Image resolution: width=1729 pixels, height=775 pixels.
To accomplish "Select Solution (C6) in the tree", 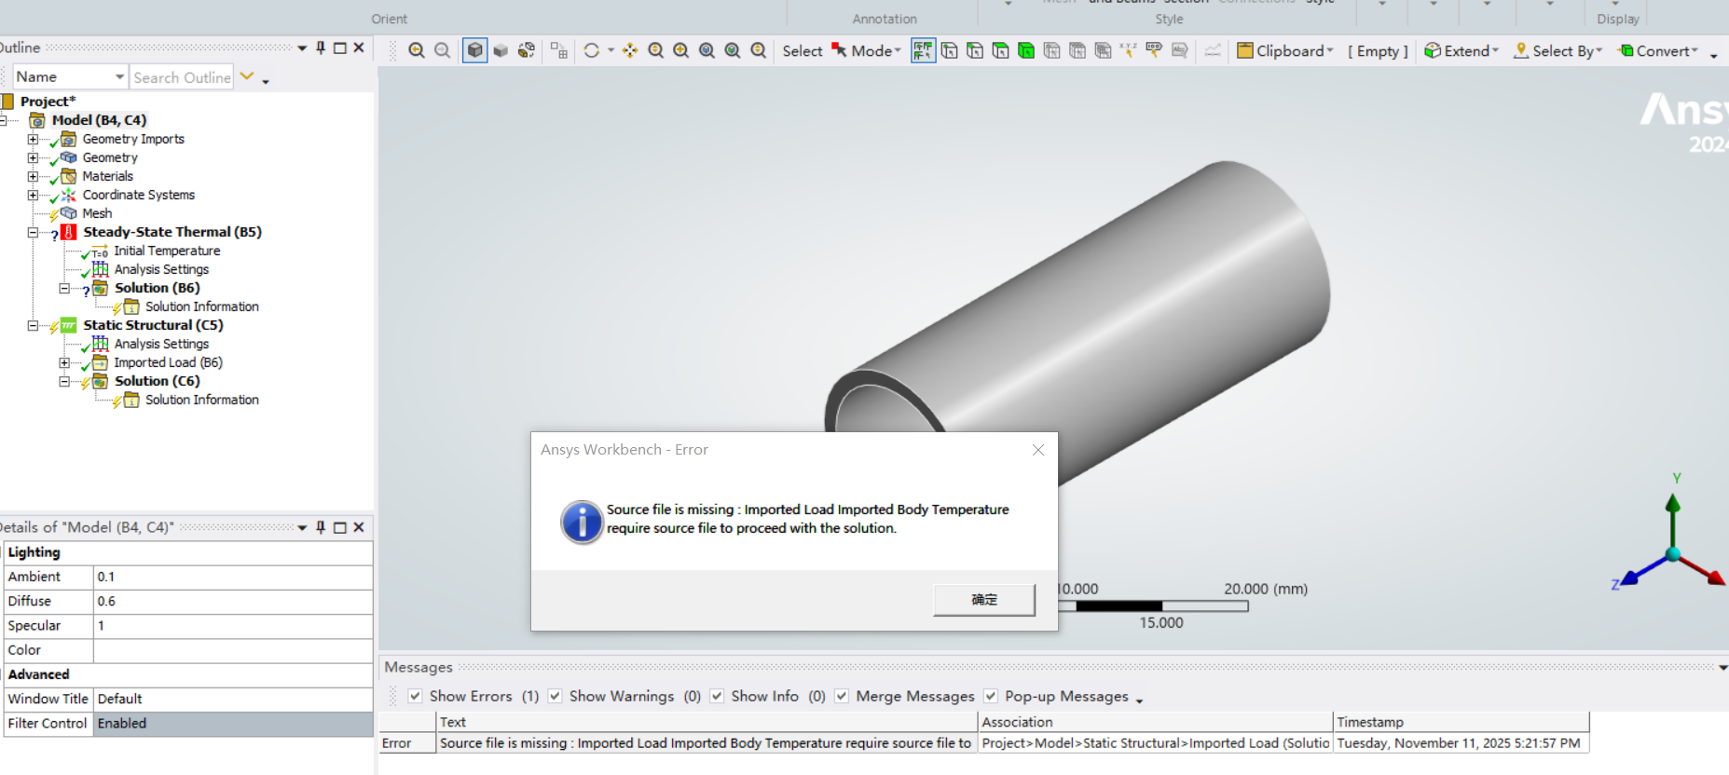I will coord(157,381).
